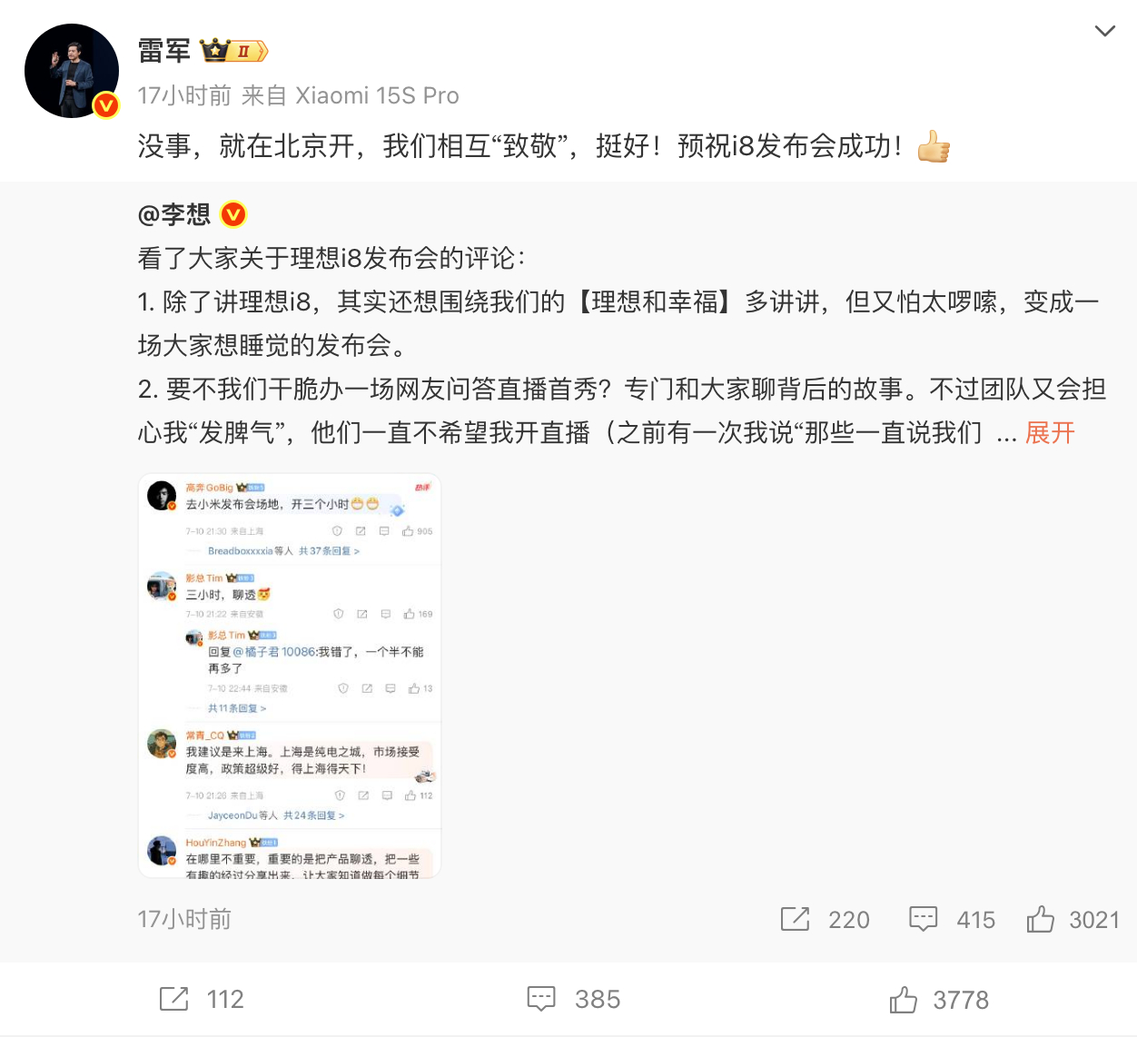Repost 雷军's post (112)
This screenshot has width=1137, height=1037.
202,999
